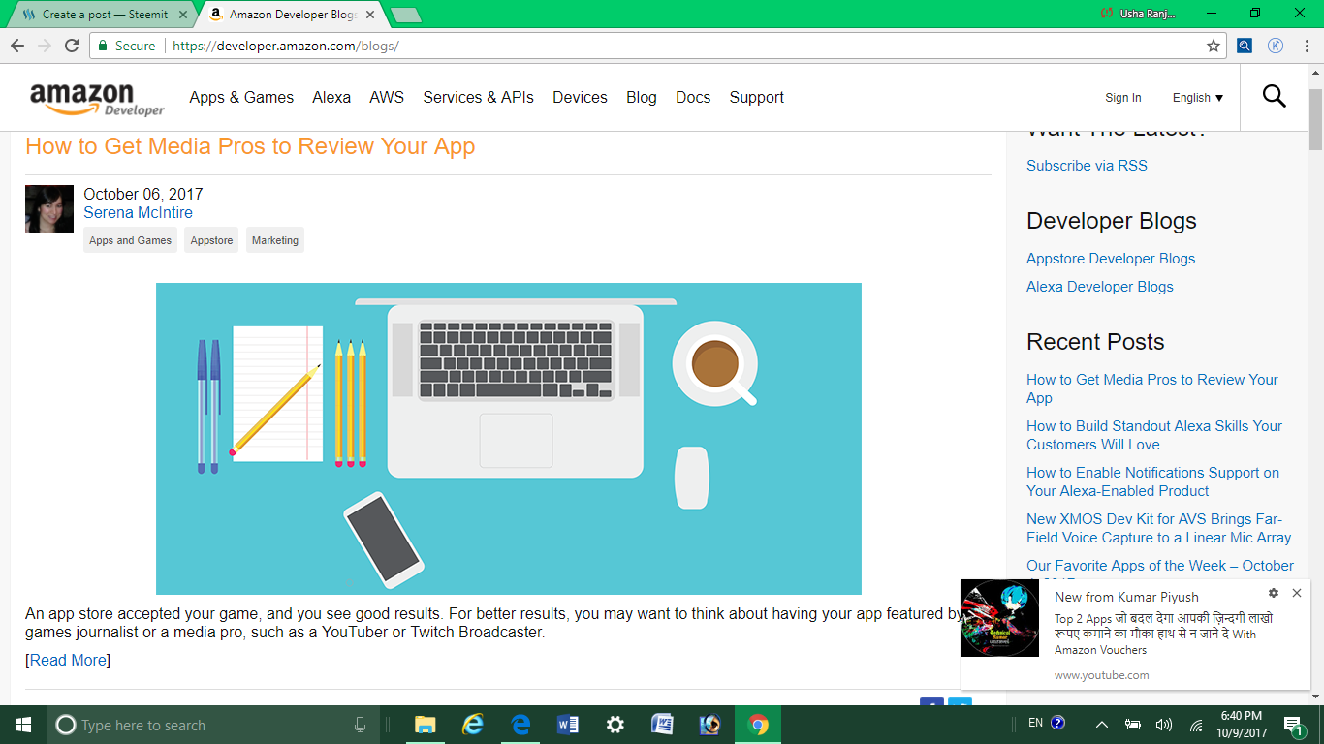This screenshot has height=744, width=1324.
Task: Open the Wi-Fi network tray icon
Action: point(1196,725)
